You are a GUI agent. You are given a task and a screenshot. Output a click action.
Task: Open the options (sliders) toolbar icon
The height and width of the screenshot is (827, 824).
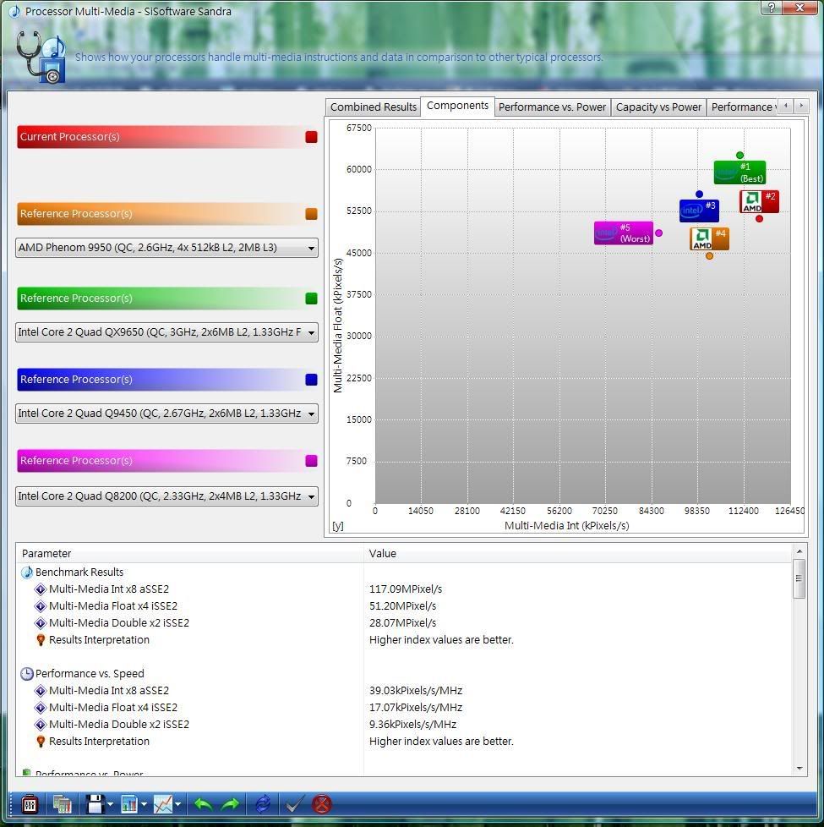pos(30,804)
